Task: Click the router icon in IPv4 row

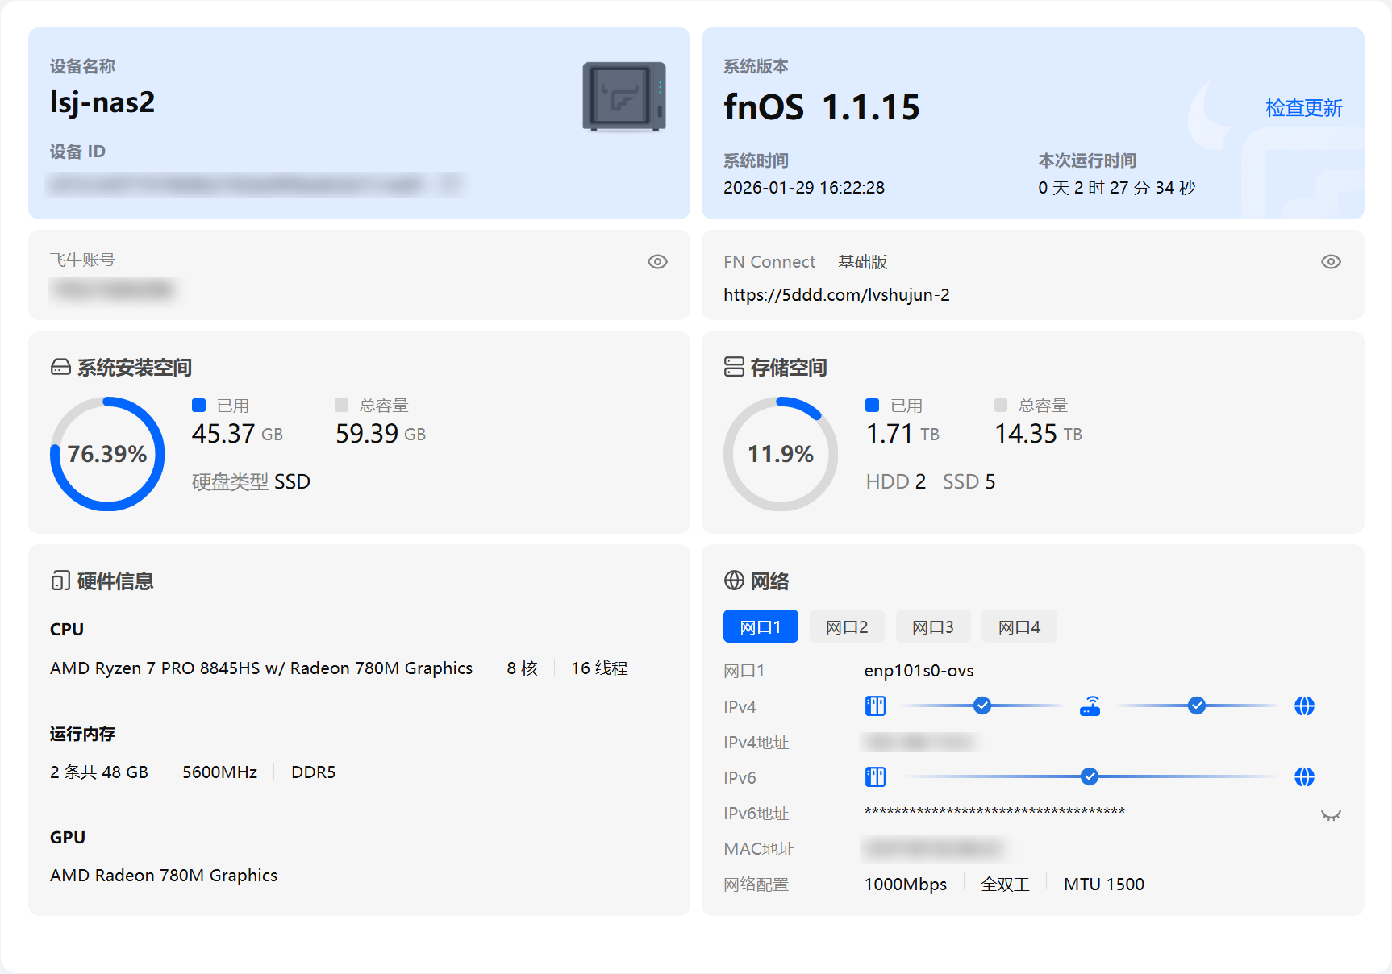Action: point(1090,706)
